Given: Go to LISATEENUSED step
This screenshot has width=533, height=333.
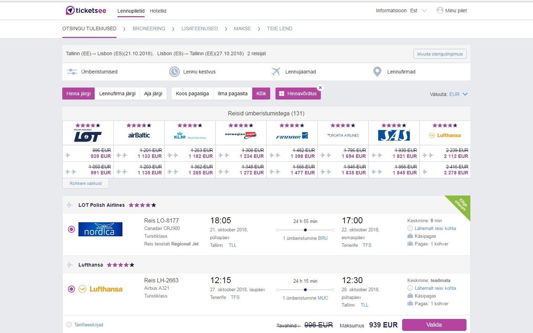Looking at the screenshot, I should click(200, 29).
